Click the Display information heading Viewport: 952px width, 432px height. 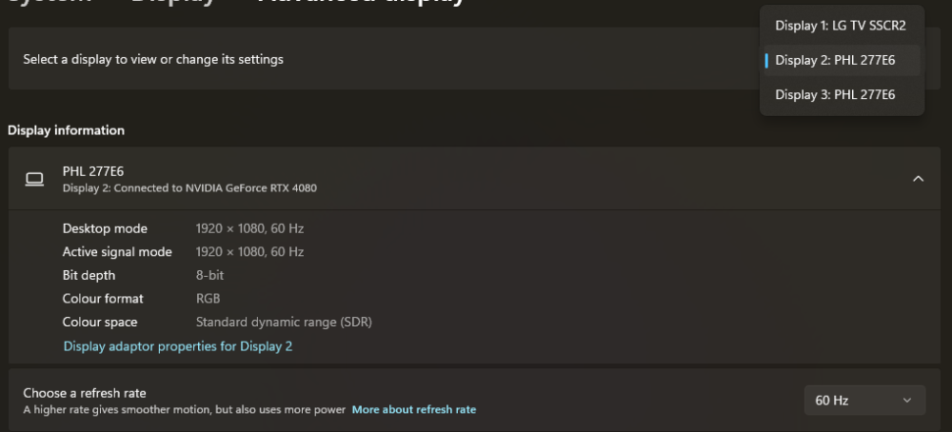click(66, 130)
